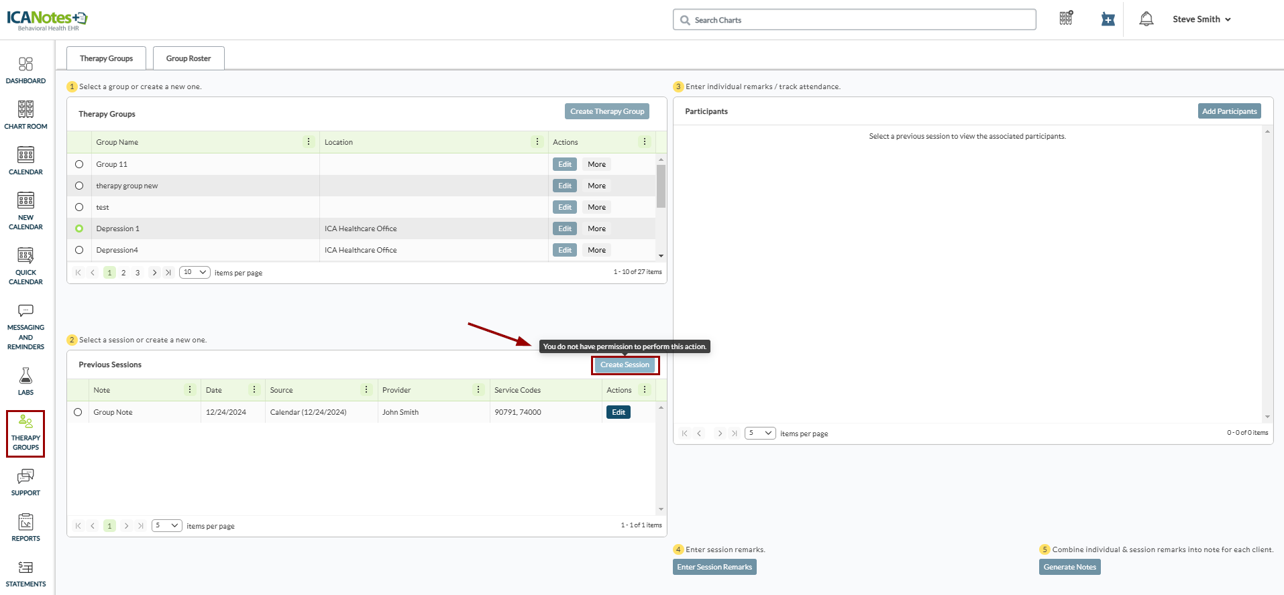
Task: Open the Dashboard from the sidebar
Action: [25, 70]
